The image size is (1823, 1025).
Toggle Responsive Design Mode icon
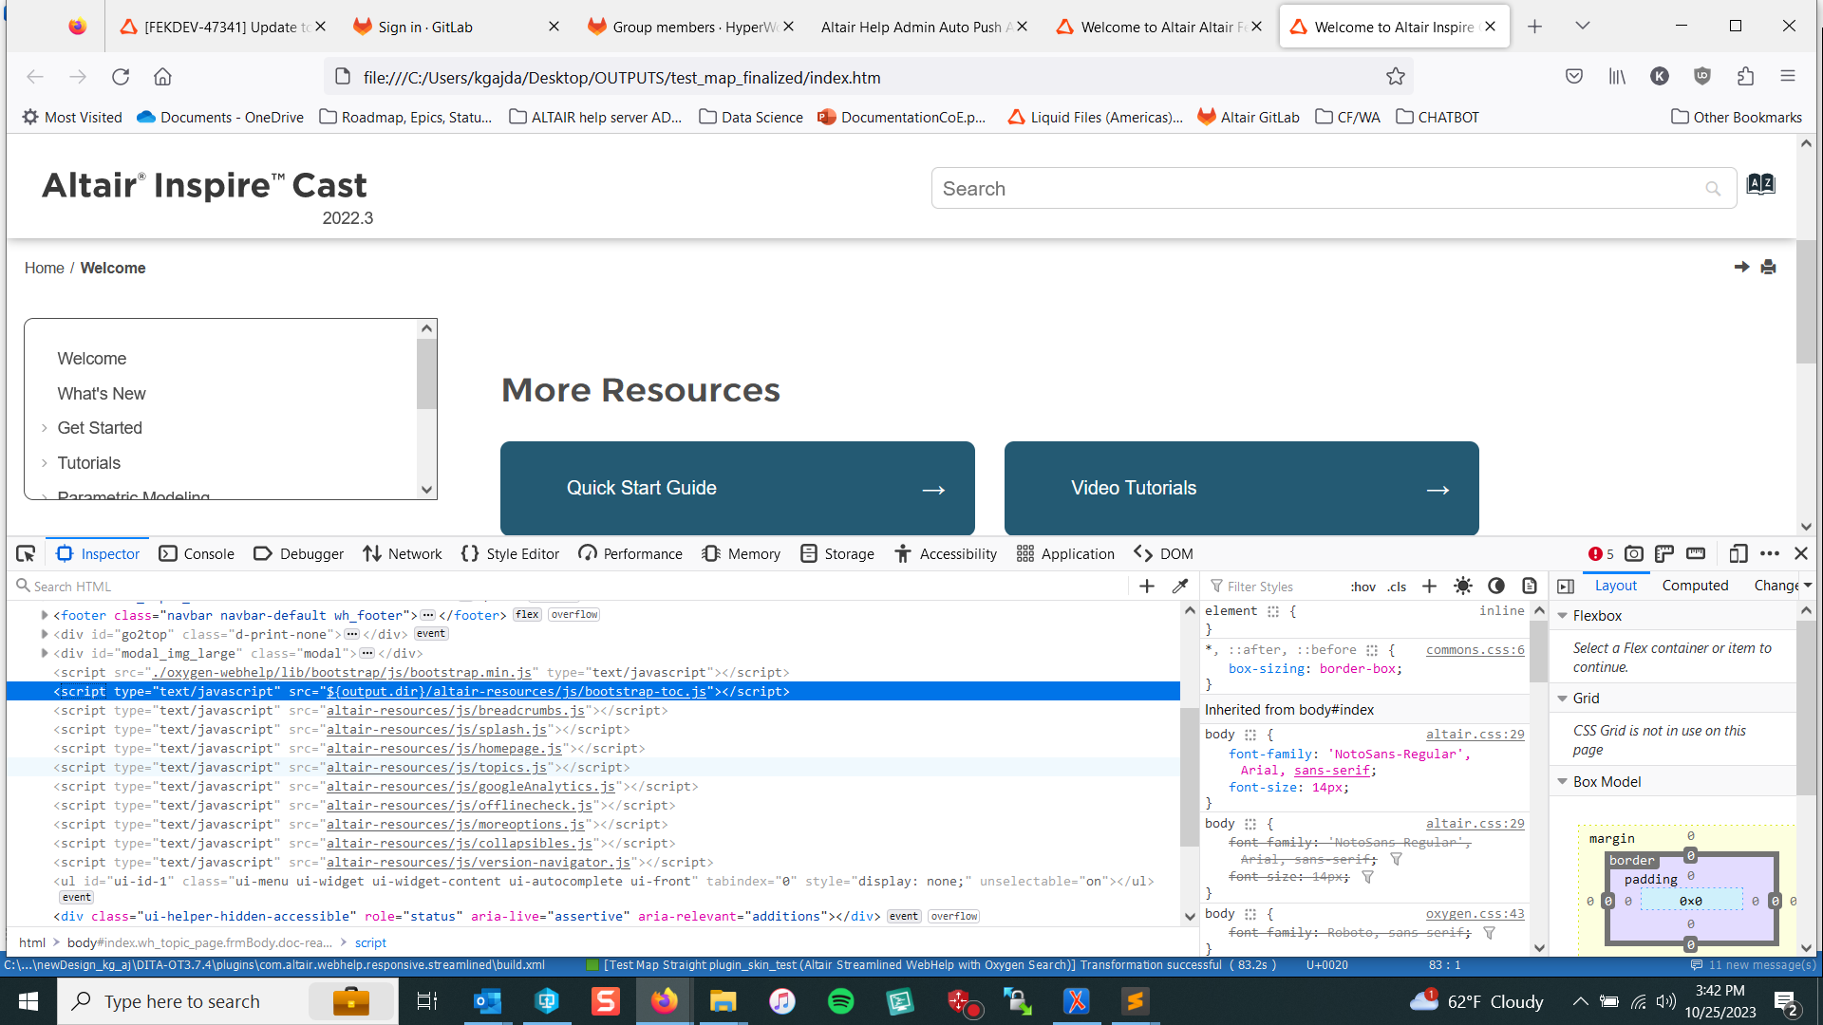[x=1738, y=553]
